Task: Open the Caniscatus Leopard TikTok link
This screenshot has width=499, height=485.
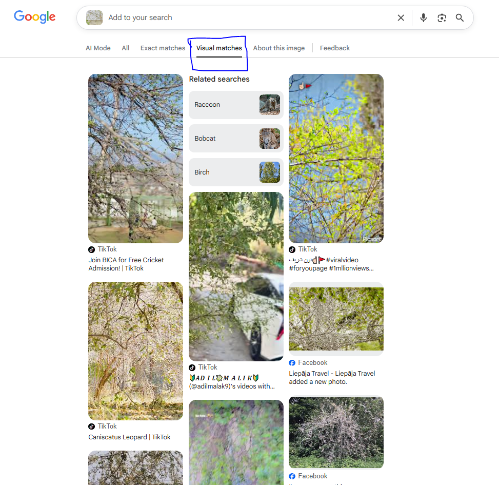Action: point(129,437)
